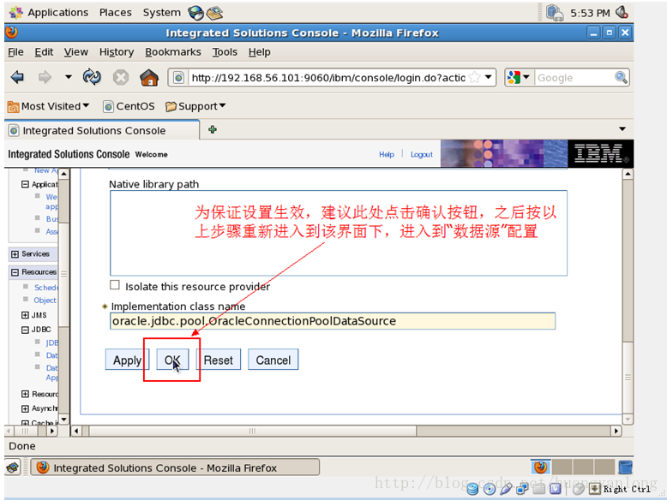Click the Apply button

pyautogui.click(x=127, y=360)
